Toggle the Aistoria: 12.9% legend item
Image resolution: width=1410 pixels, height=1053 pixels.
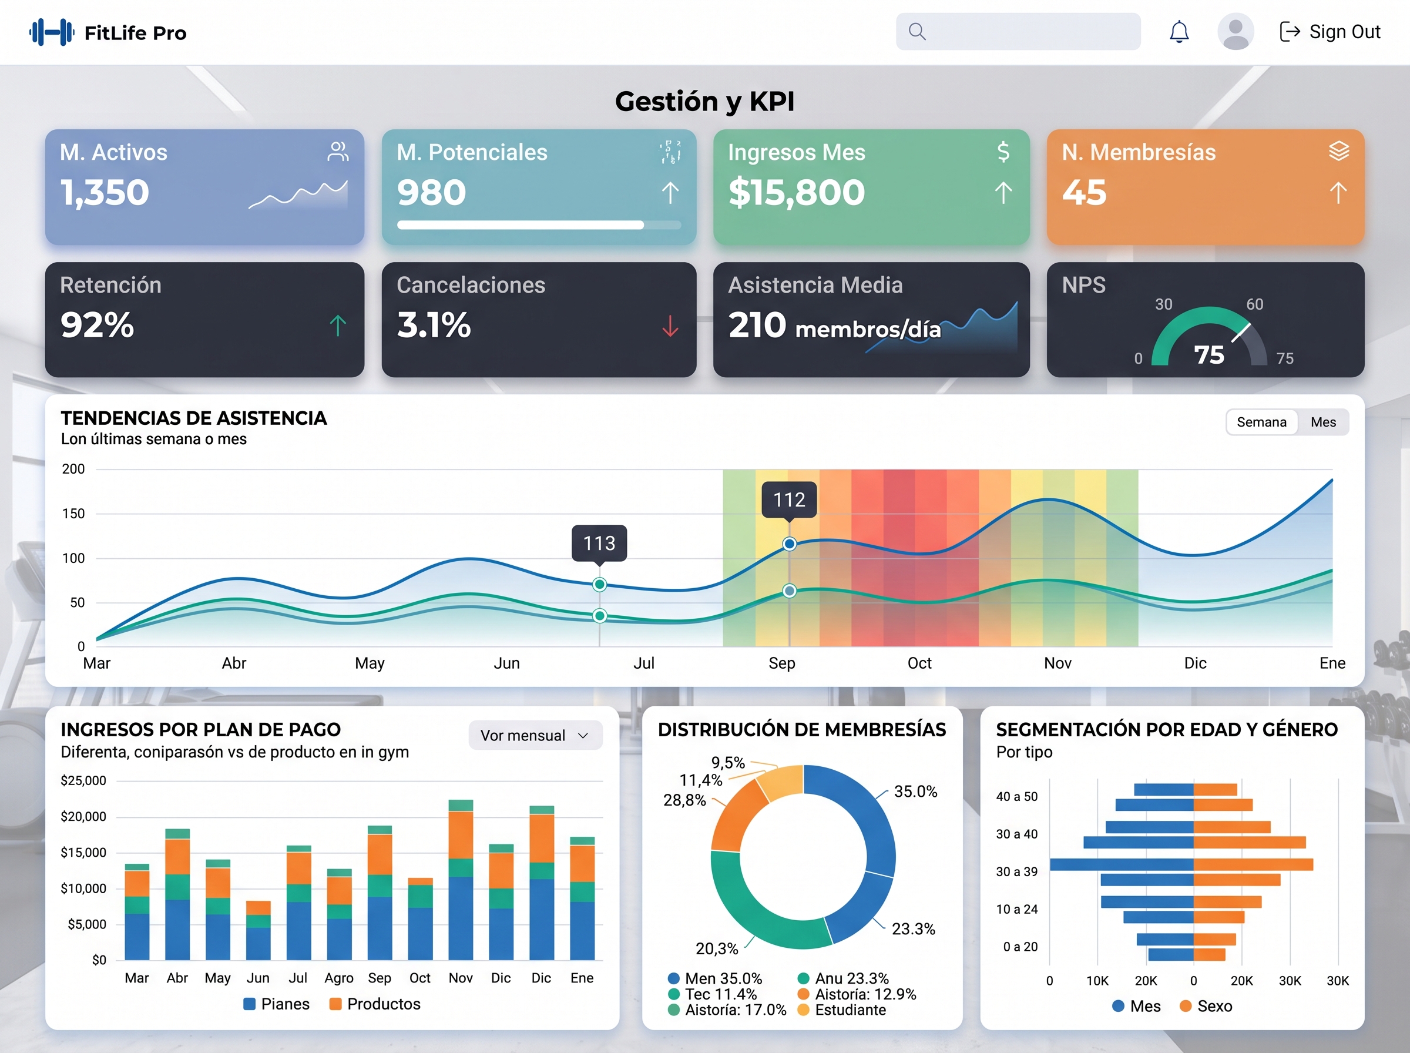point(857,994)
